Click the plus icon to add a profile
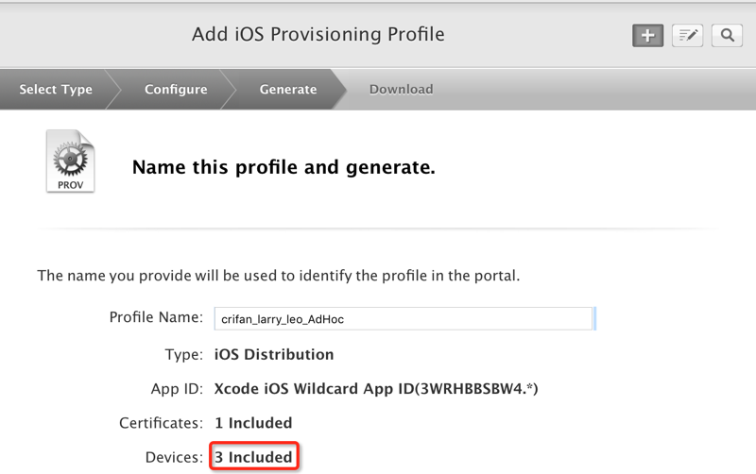The height and width of the screenshot is (474, 756). click(x=647, y=36)
